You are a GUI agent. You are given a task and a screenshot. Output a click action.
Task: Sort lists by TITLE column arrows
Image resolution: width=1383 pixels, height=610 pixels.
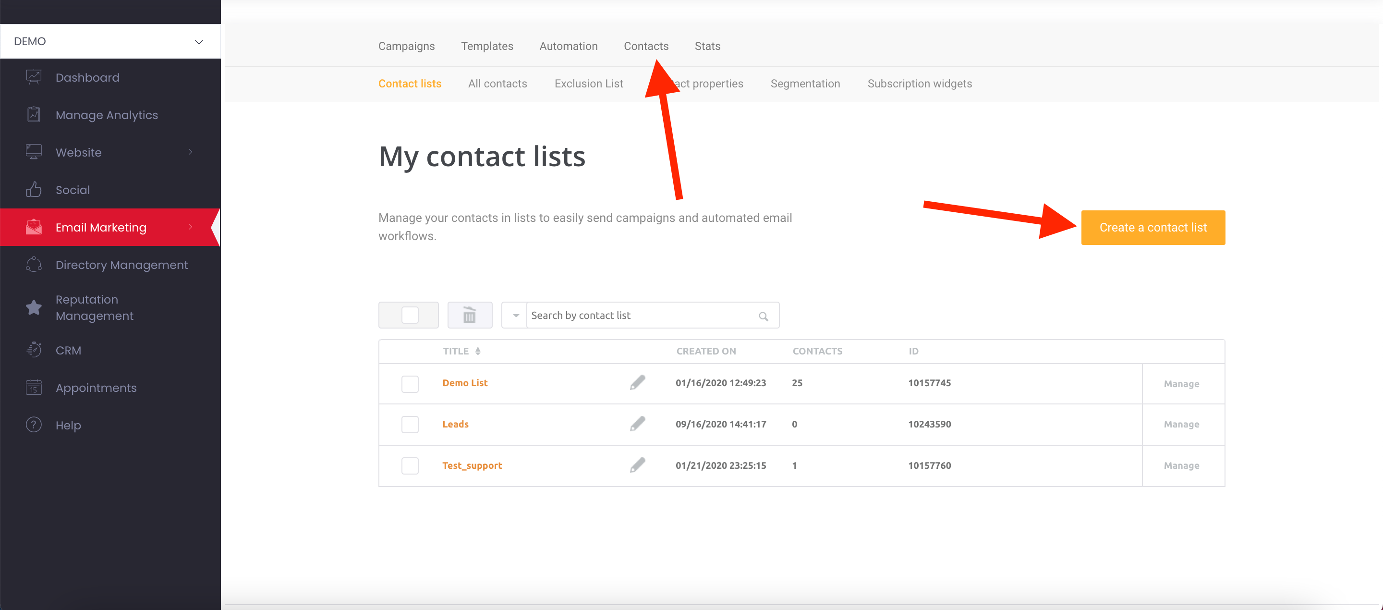(477, 351)
